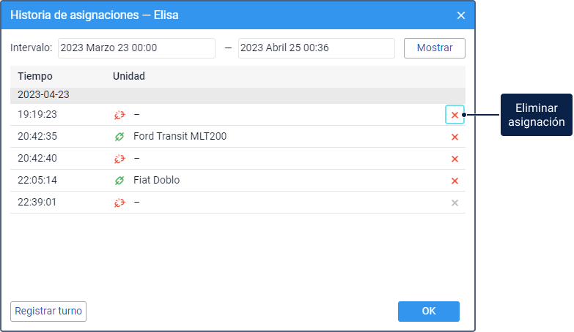Click green link icon beside Fiat Doblo
The height and width of the screenshot is (332, 574).
[x=119, y=181]
